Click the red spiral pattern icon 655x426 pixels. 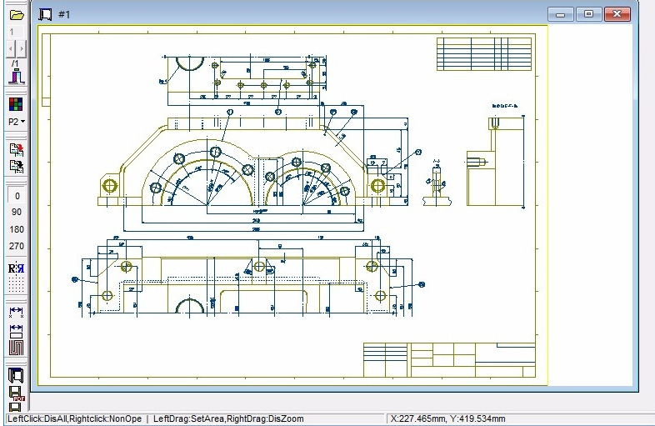[16, 347]
